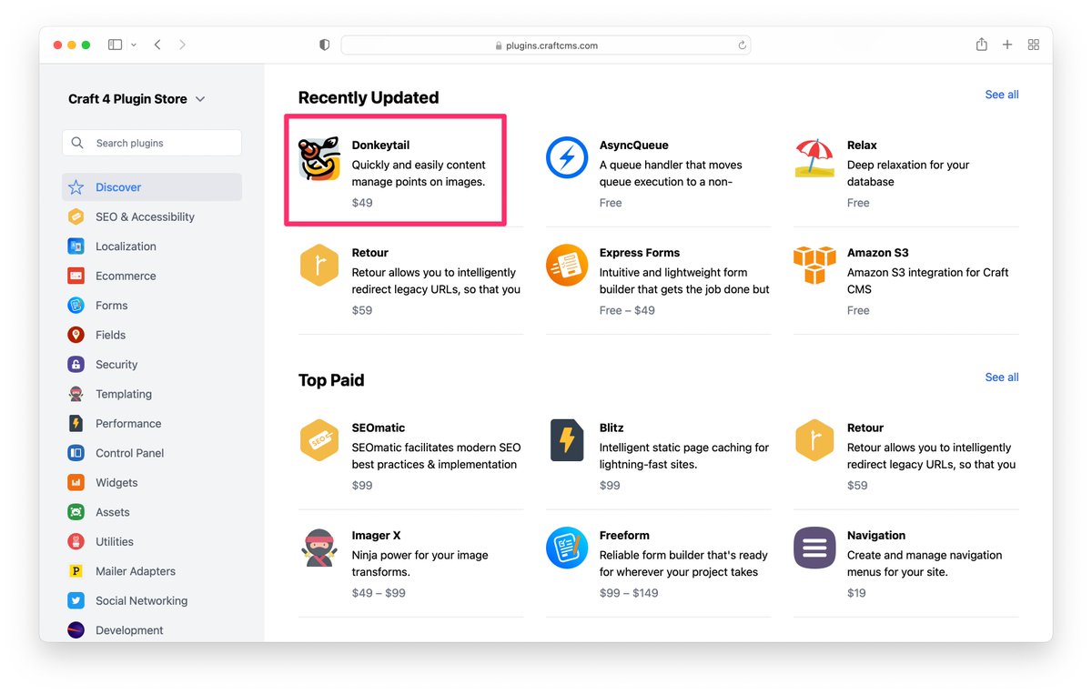
Task: Select Discover label in the sidebar
Action: click(118, 187)
